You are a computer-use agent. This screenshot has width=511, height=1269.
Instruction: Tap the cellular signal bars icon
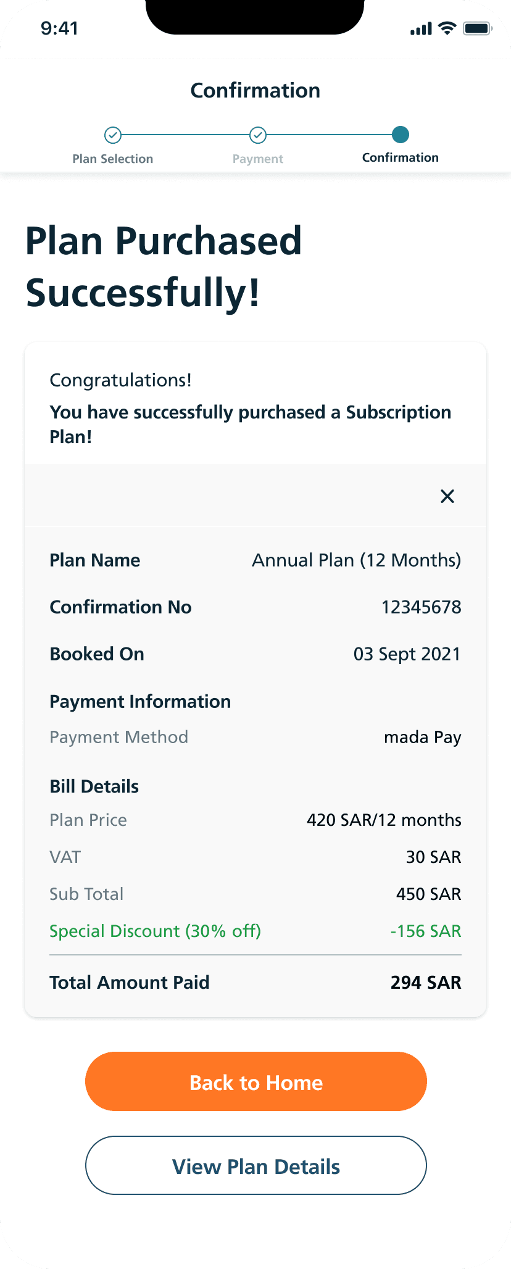(x=421, y=29)
